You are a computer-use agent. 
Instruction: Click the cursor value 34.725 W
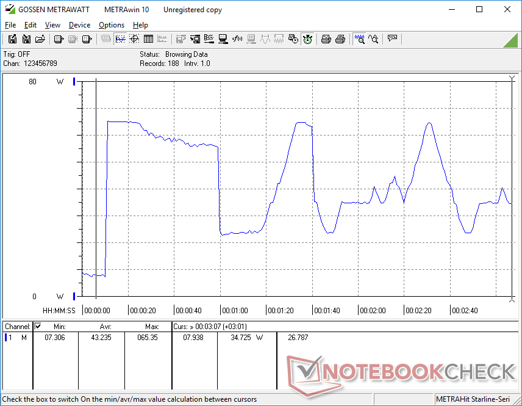(x=247, y=338)
